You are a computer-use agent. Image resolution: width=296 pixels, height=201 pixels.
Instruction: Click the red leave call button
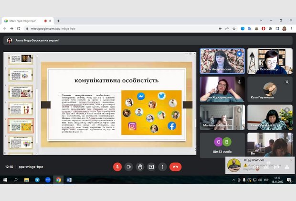point(176,167)
